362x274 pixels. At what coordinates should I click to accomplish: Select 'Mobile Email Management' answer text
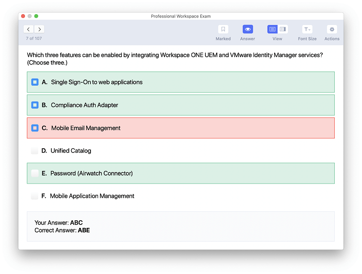(86, 128)
